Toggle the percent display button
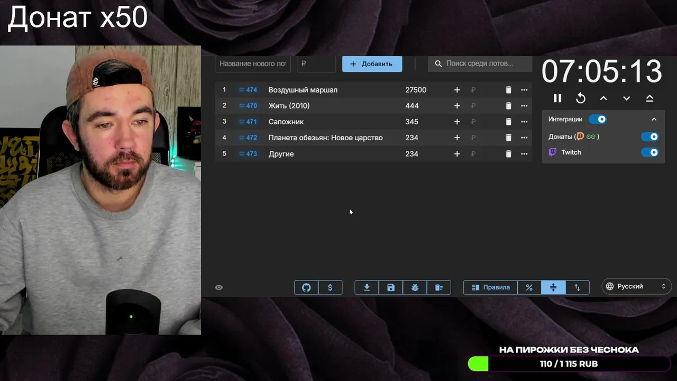The height and width of the screenshot is (381, 677). 529,287
